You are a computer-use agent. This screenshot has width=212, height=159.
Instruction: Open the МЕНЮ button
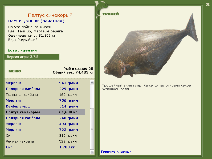[x=15, y=71]
